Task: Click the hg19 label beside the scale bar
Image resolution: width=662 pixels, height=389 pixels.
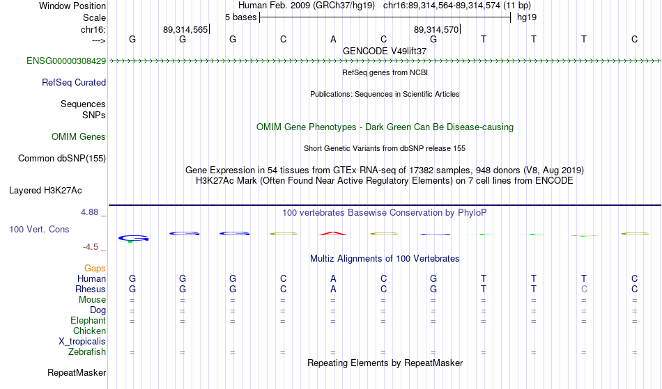Action: [x=527, y=17]
